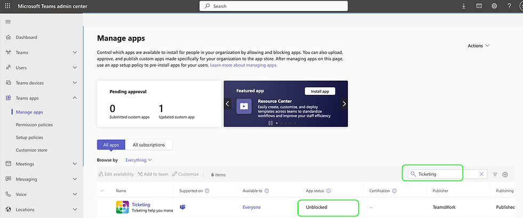Viewport: 523px width, 218px height.
Task: Click the Install app button
Action: (x=320, y=91)
